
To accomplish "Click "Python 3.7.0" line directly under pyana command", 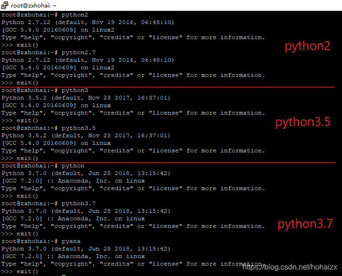I will (x=86, y=249).
